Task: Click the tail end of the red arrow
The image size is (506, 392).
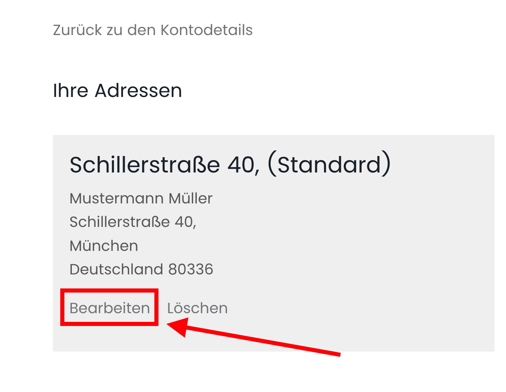Action: tap(338, 354)
